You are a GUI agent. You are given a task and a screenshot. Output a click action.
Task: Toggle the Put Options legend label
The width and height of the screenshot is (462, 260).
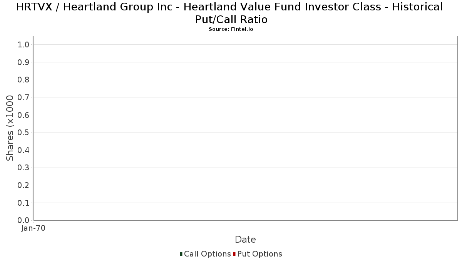point(259,254)
